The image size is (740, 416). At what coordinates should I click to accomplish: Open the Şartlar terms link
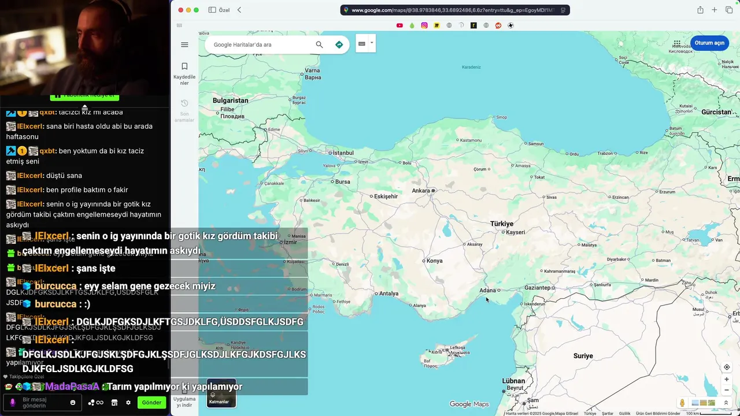[608, 413]
